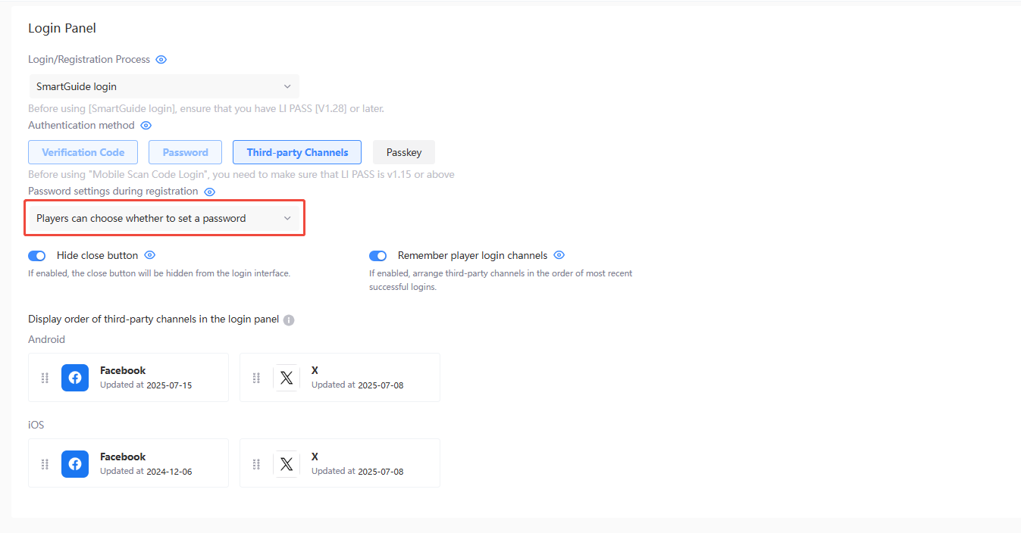Viewport: 1021px width, 533px height.
Task: Grab the drag handle on Android Facebook card
Action: pos(44,377)
